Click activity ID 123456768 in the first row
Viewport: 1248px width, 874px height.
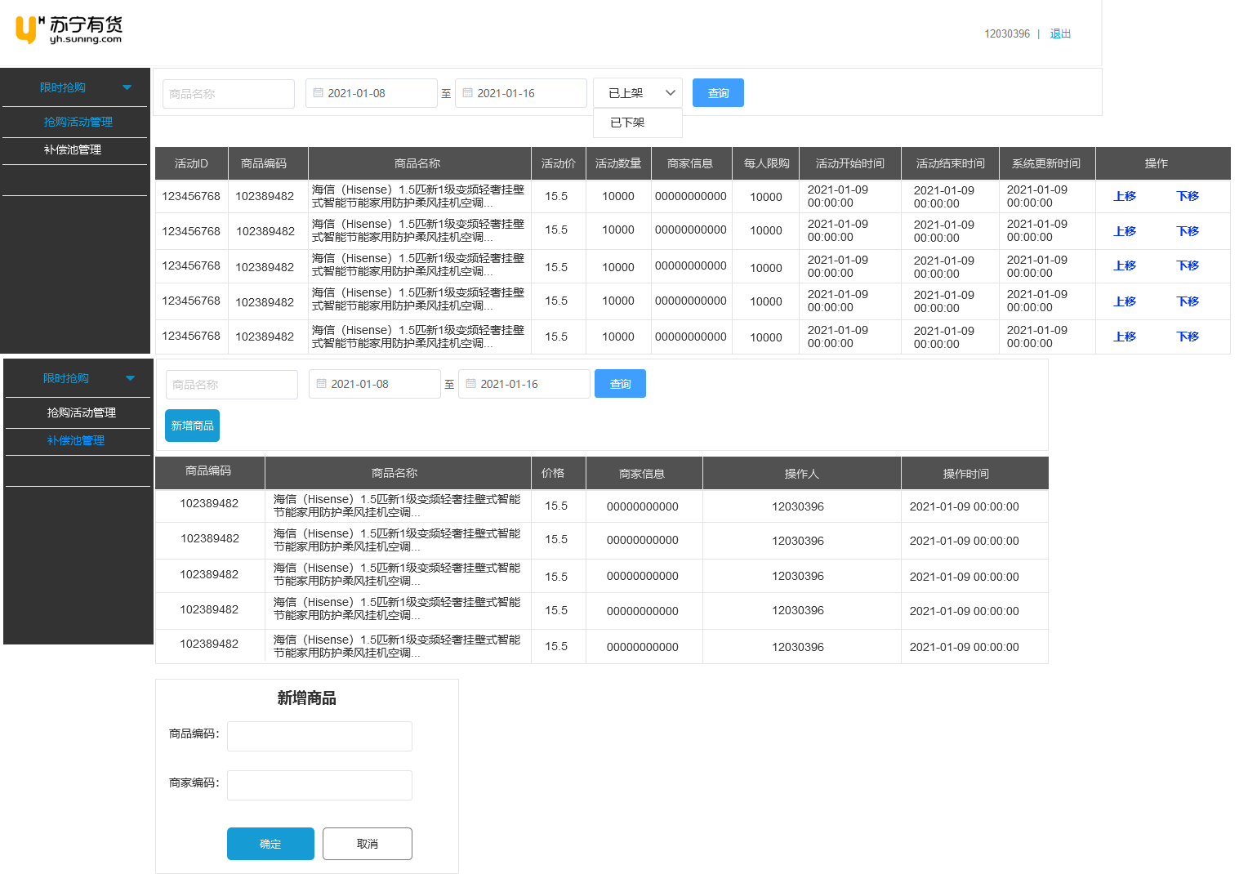(x=191, y=196)
